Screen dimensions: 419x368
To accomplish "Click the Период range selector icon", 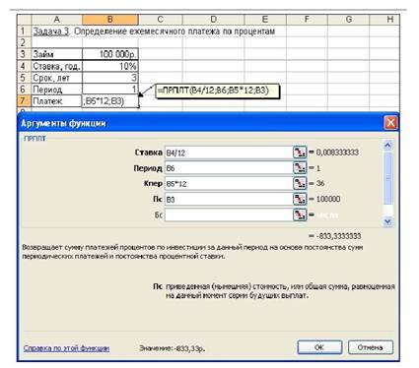I will click(300, 168).
